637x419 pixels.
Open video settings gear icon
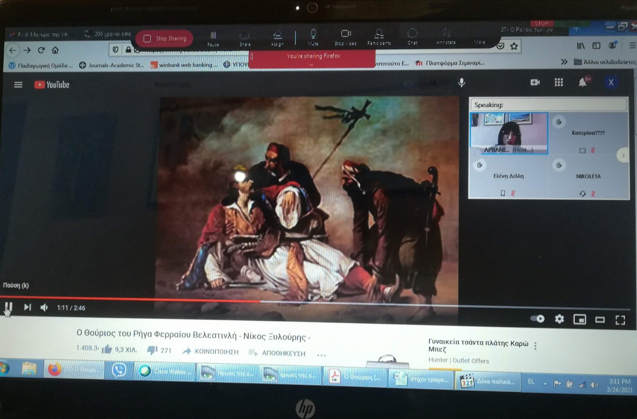point(559,319)
